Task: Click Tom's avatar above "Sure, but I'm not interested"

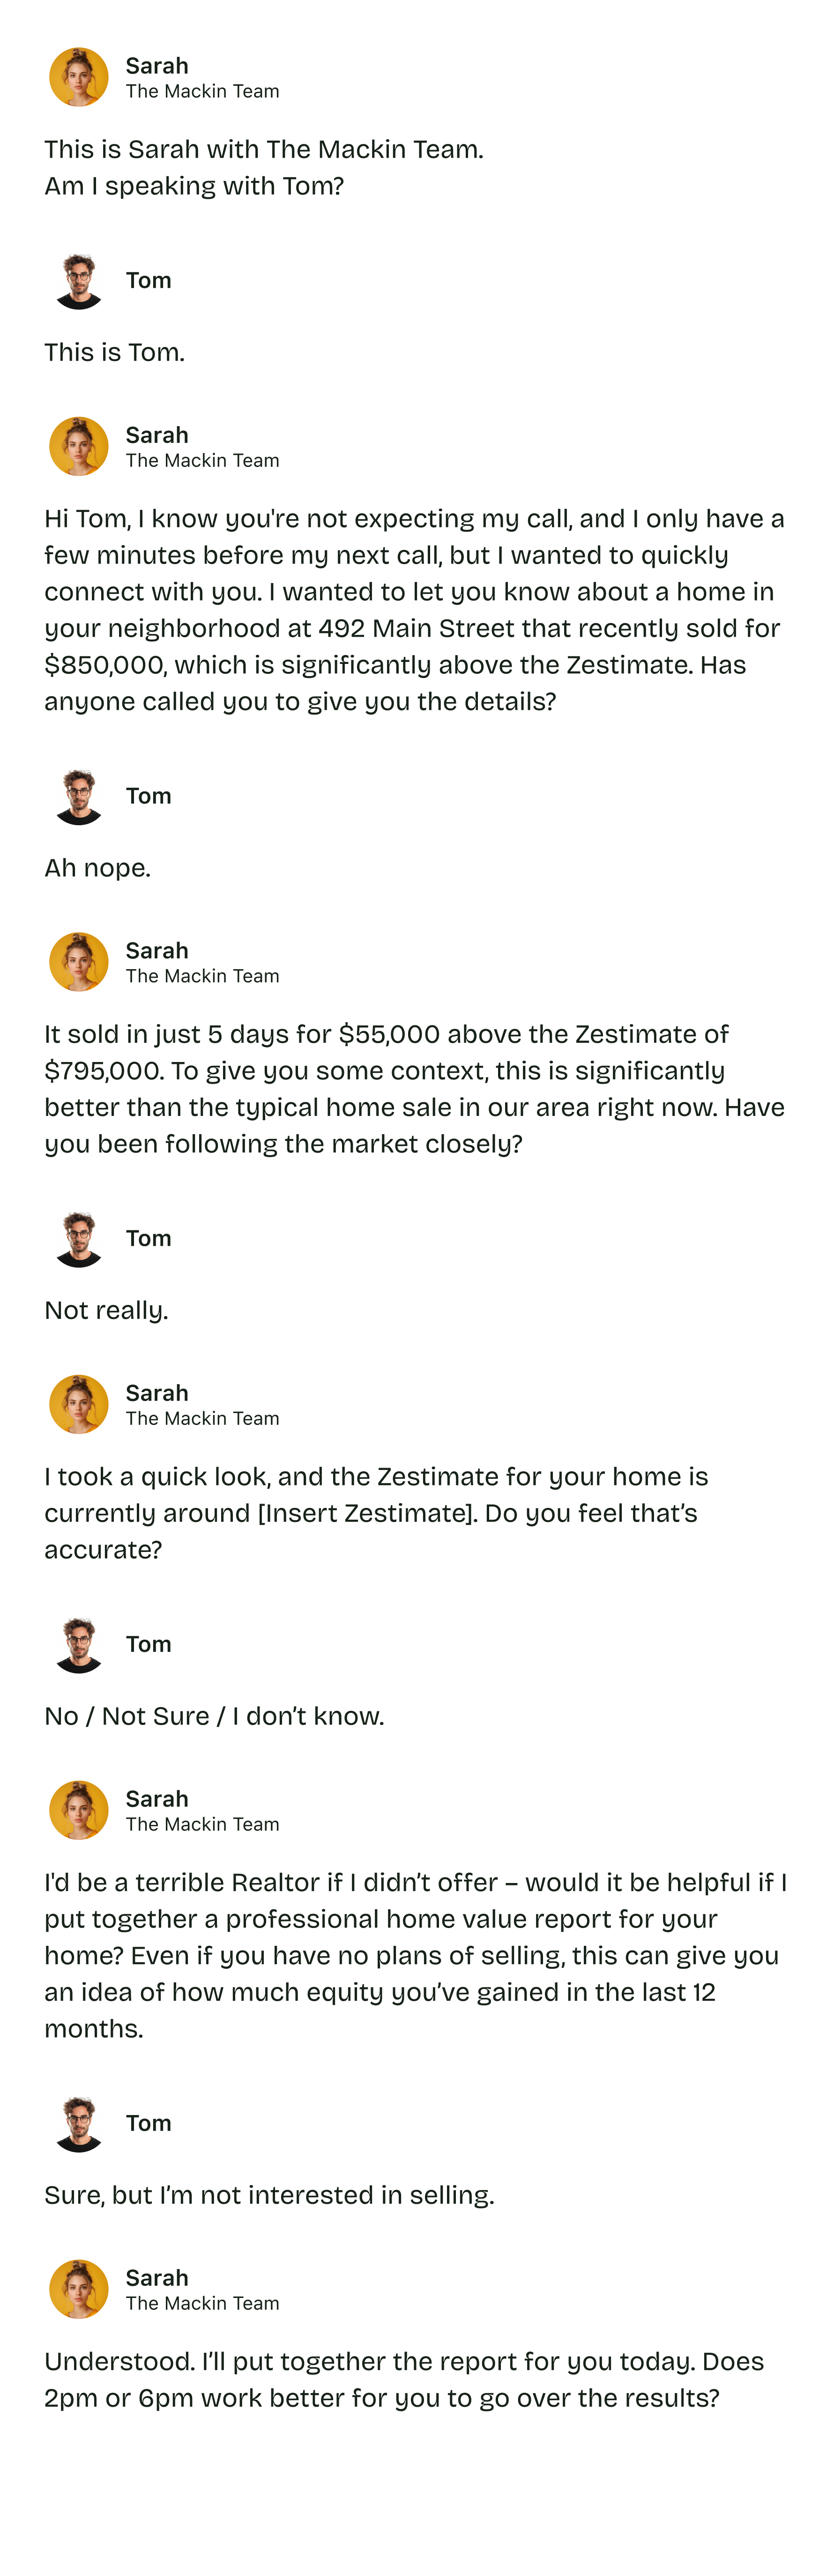Action: (79, 2124)
